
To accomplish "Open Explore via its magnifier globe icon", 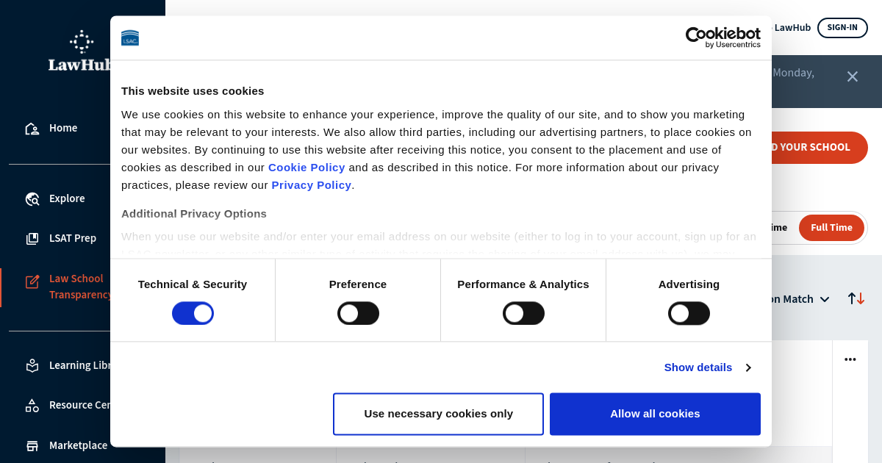I will (32, 199).
